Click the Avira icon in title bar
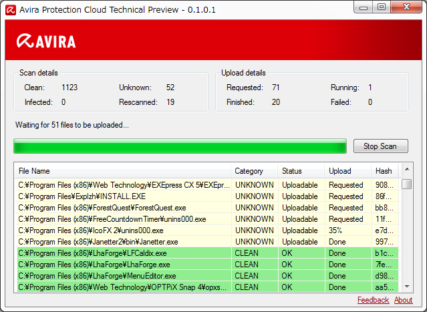The height and width of the screenshot is (312, 427). [x=11, y=10]
